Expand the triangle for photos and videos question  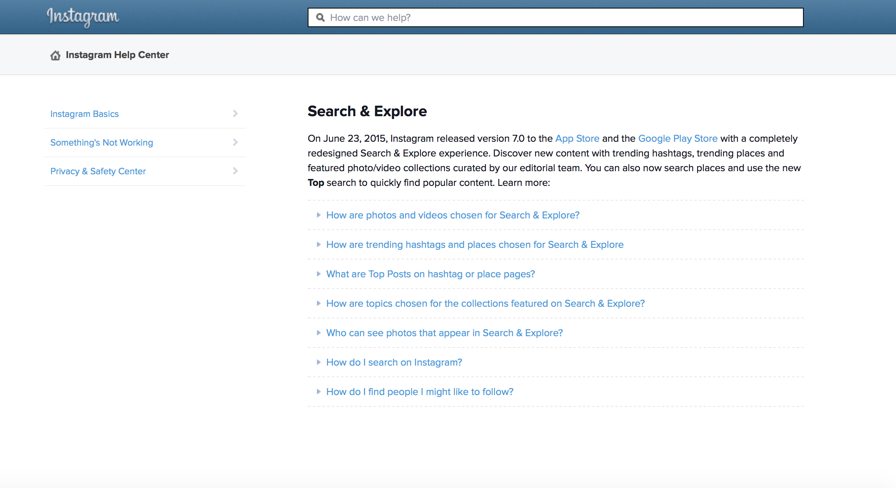coord(319,215)
